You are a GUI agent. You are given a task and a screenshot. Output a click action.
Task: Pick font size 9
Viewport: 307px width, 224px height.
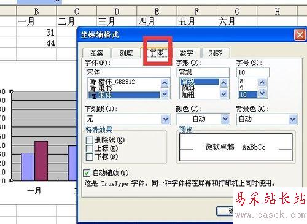click(248, 88)
